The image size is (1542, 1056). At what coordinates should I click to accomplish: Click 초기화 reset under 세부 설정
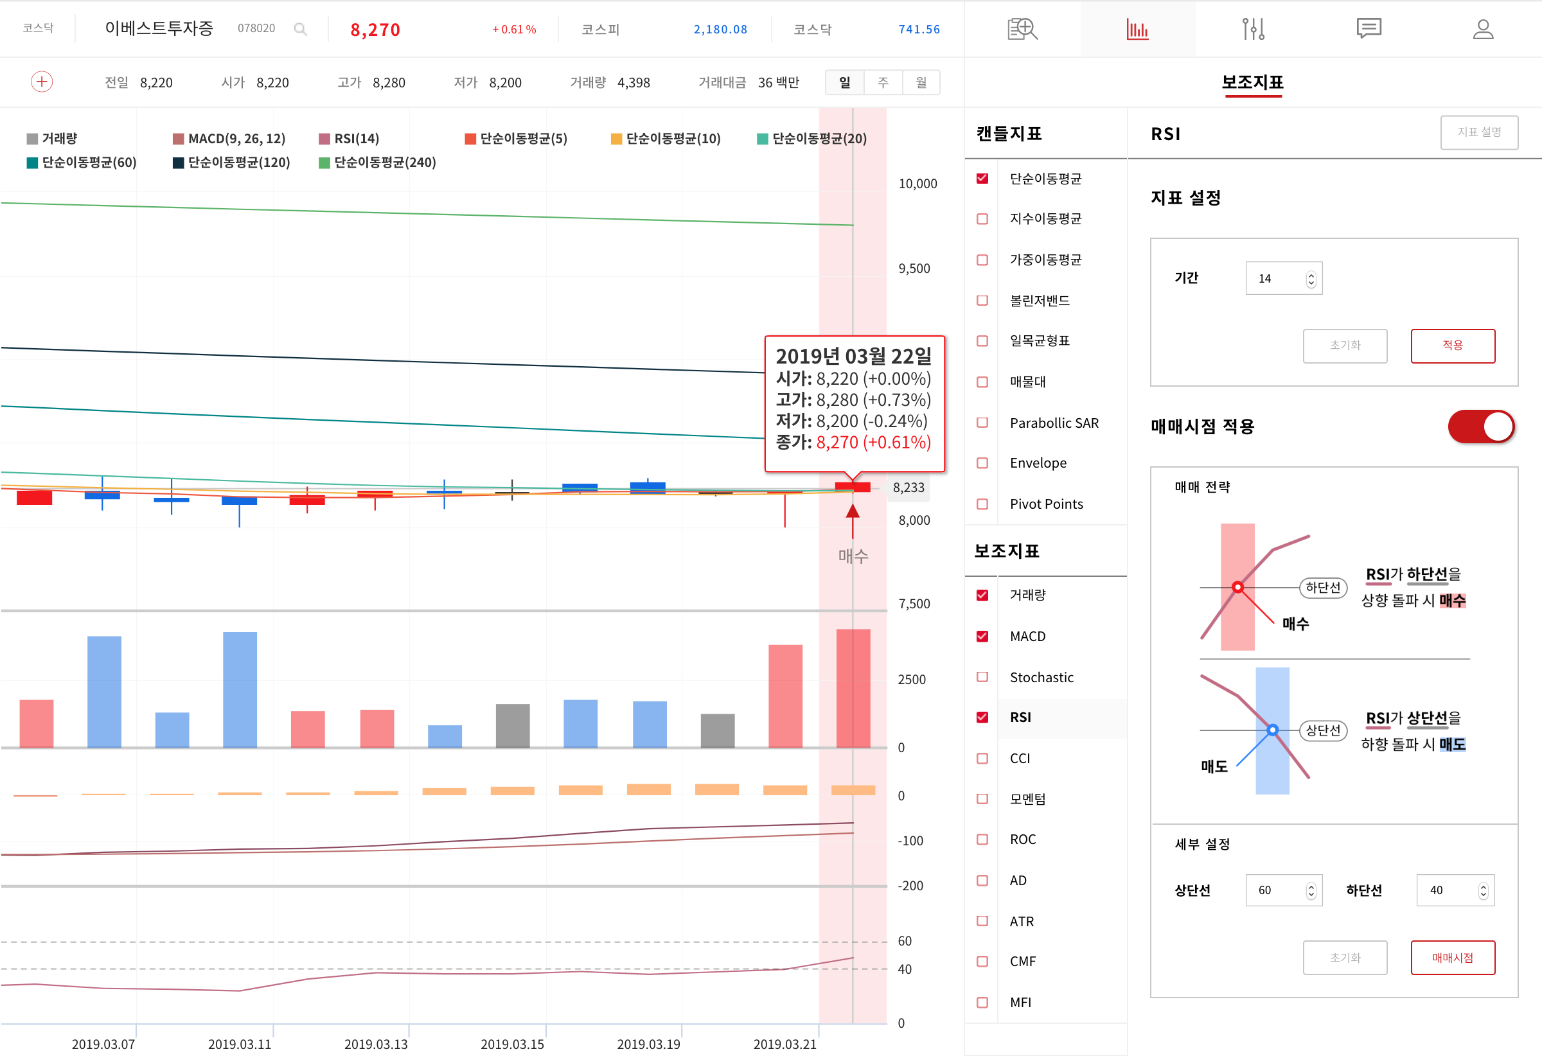click(x=1345, y=958)
